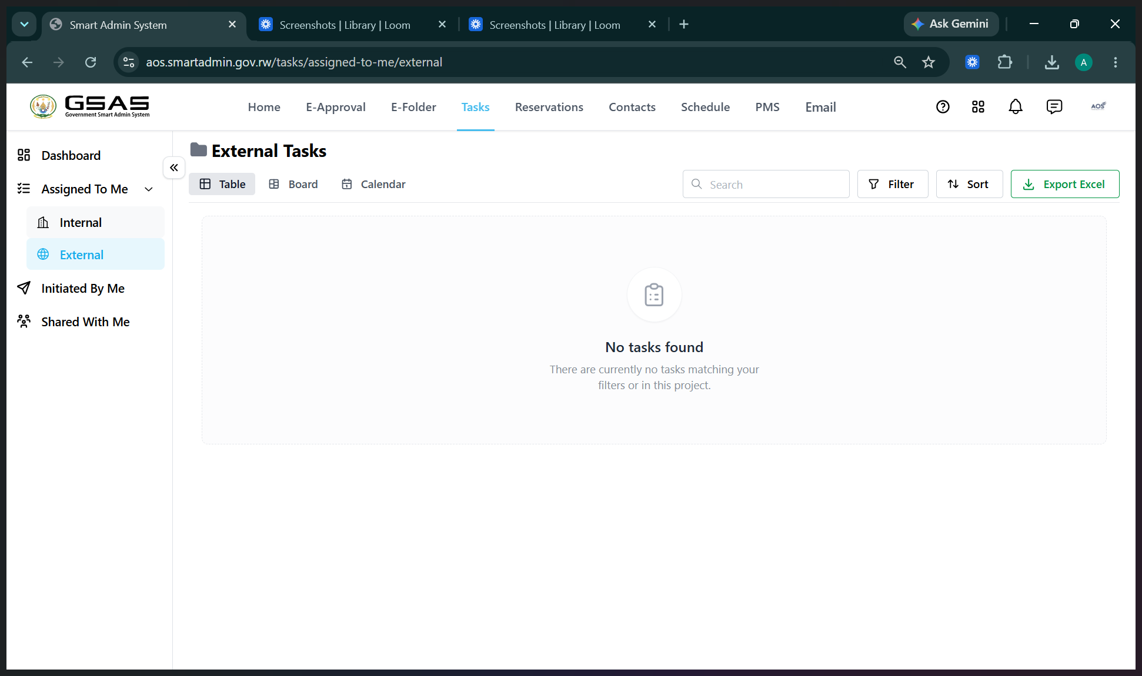Open Tasks in top navigation

coord(475,107)
